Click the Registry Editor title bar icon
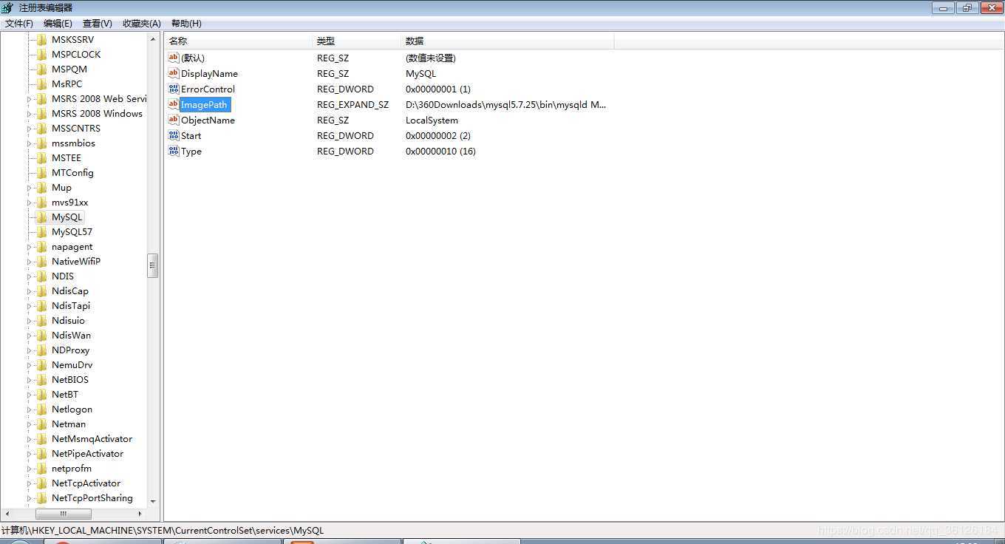The image size is (1005, 544). pyautogui.click(x=7, y=7)
